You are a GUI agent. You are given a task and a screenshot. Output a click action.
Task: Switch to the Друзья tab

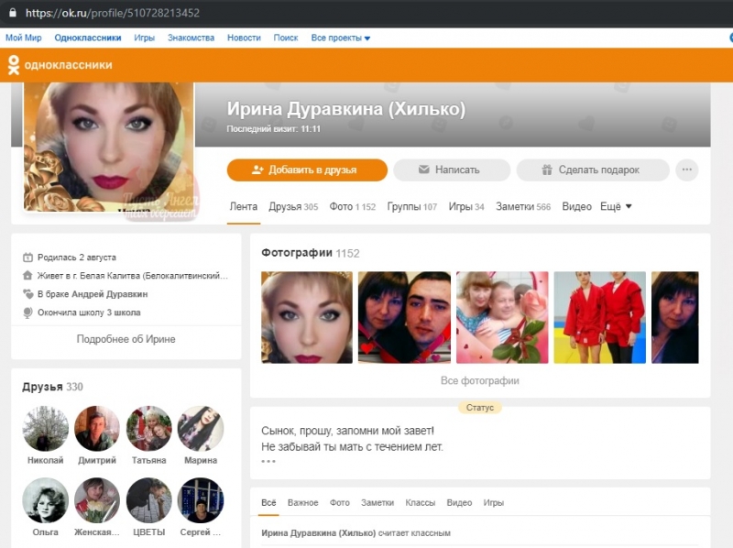pyautogui.click(x=292, y=207)
